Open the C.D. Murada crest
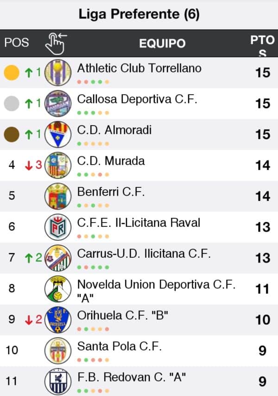Screen dimensions: 278x396 pos(58,165)
